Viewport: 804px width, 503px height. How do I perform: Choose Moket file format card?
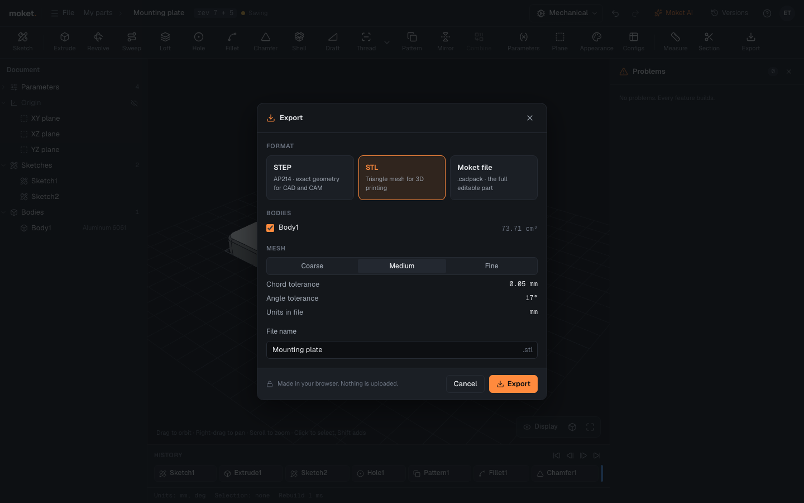[494, 178]
